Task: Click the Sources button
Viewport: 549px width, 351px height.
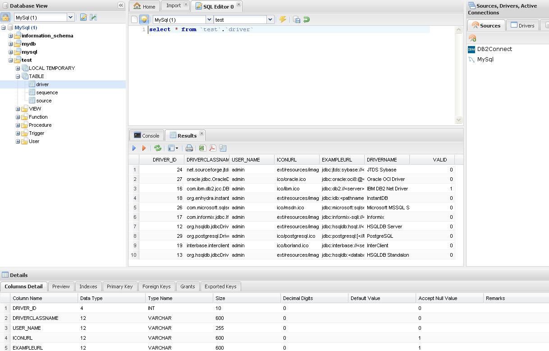Action: pos(486,25)
